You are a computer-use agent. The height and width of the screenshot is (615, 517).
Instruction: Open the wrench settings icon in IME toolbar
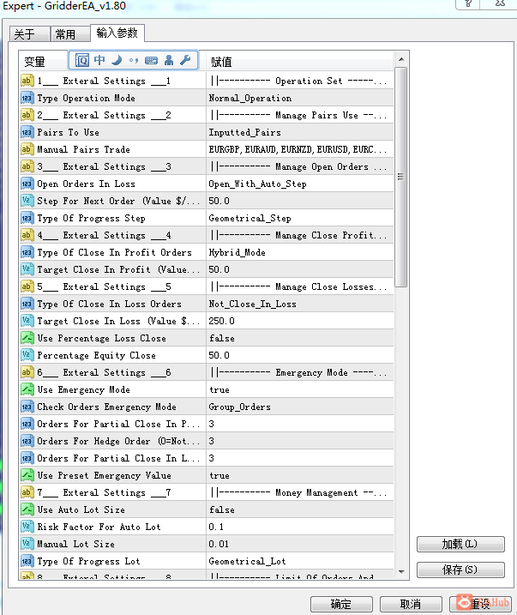tap(185, 60)
